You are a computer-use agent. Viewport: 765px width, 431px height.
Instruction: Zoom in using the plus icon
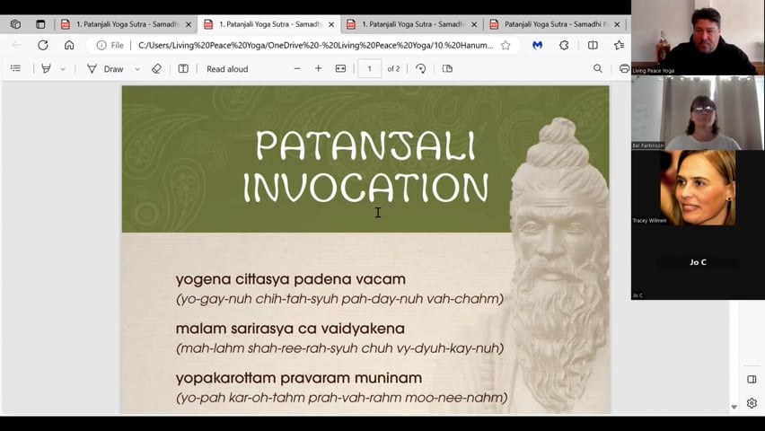pyautogui.click(x=318, y=68)
